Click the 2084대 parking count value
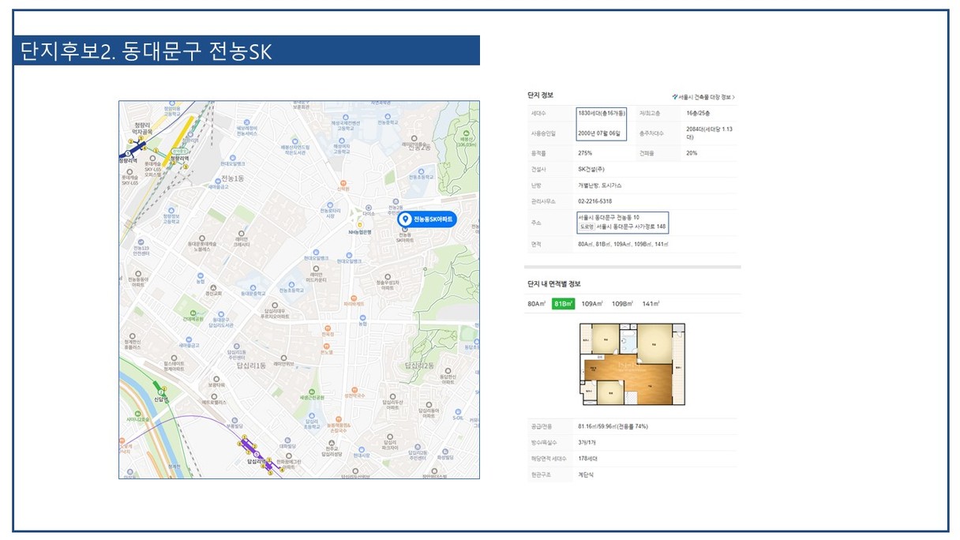This screenshot has height=540, width=960. tap(709, 133)
